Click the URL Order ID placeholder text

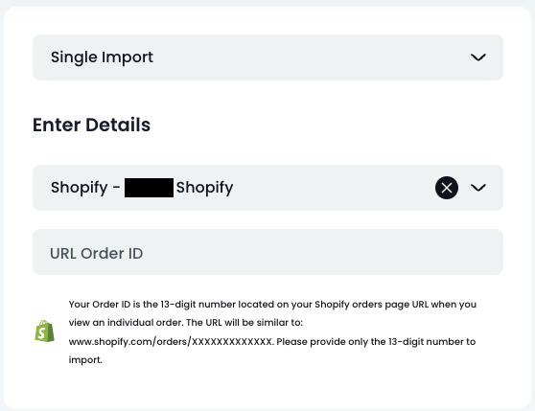(x=97, y=253)
